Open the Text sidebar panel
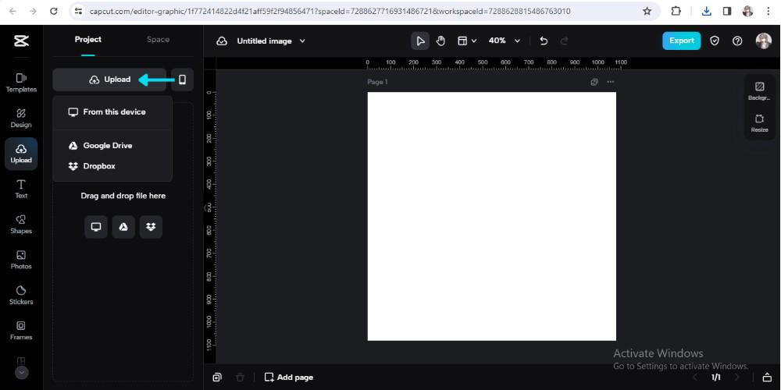Viewport: 781px width, 390px height. [x=21, y=189]
